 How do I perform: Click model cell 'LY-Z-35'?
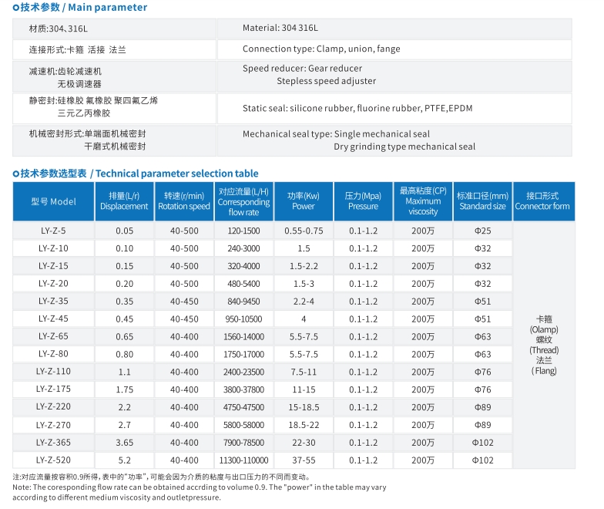(x=54, y=301)
